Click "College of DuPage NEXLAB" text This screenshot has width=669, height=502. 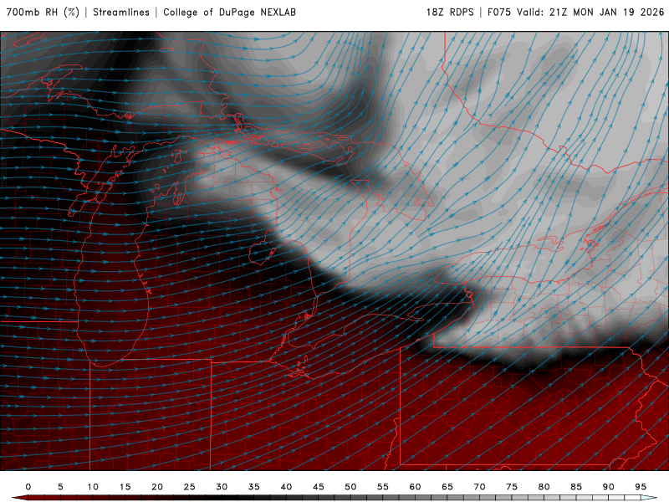229,13
